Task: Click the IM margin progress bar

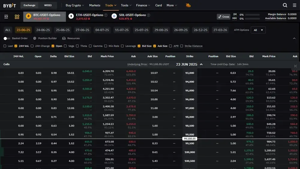Action: [x=252, y=15]
